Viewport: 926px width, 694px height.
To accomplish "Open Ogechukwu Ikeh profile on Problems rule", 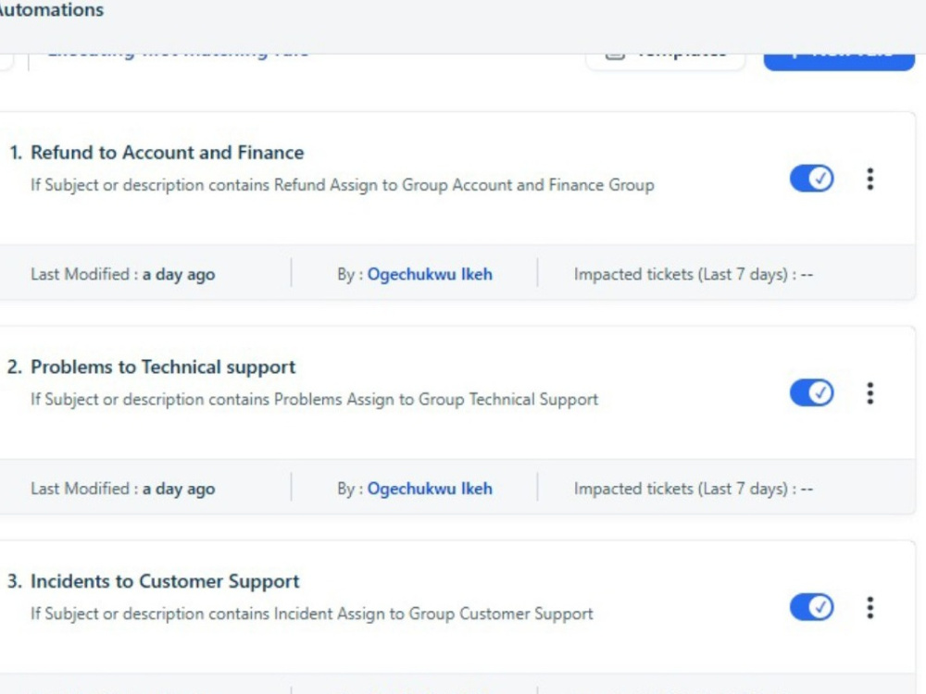I will click(x=430, y=489).
